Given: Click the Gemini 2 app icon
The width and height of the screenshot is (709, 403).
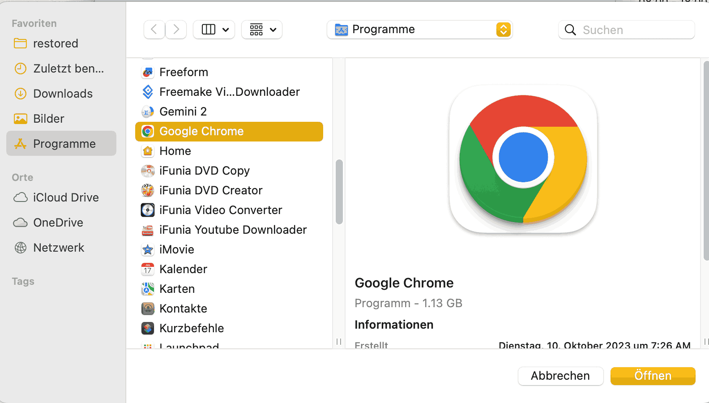Looking at the screenshot, I should coord(148,111).
